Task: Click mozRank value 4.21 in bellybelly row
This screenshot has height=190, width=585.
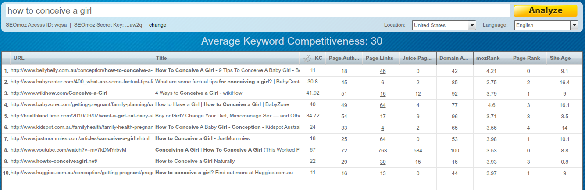Action: point(492,71)
